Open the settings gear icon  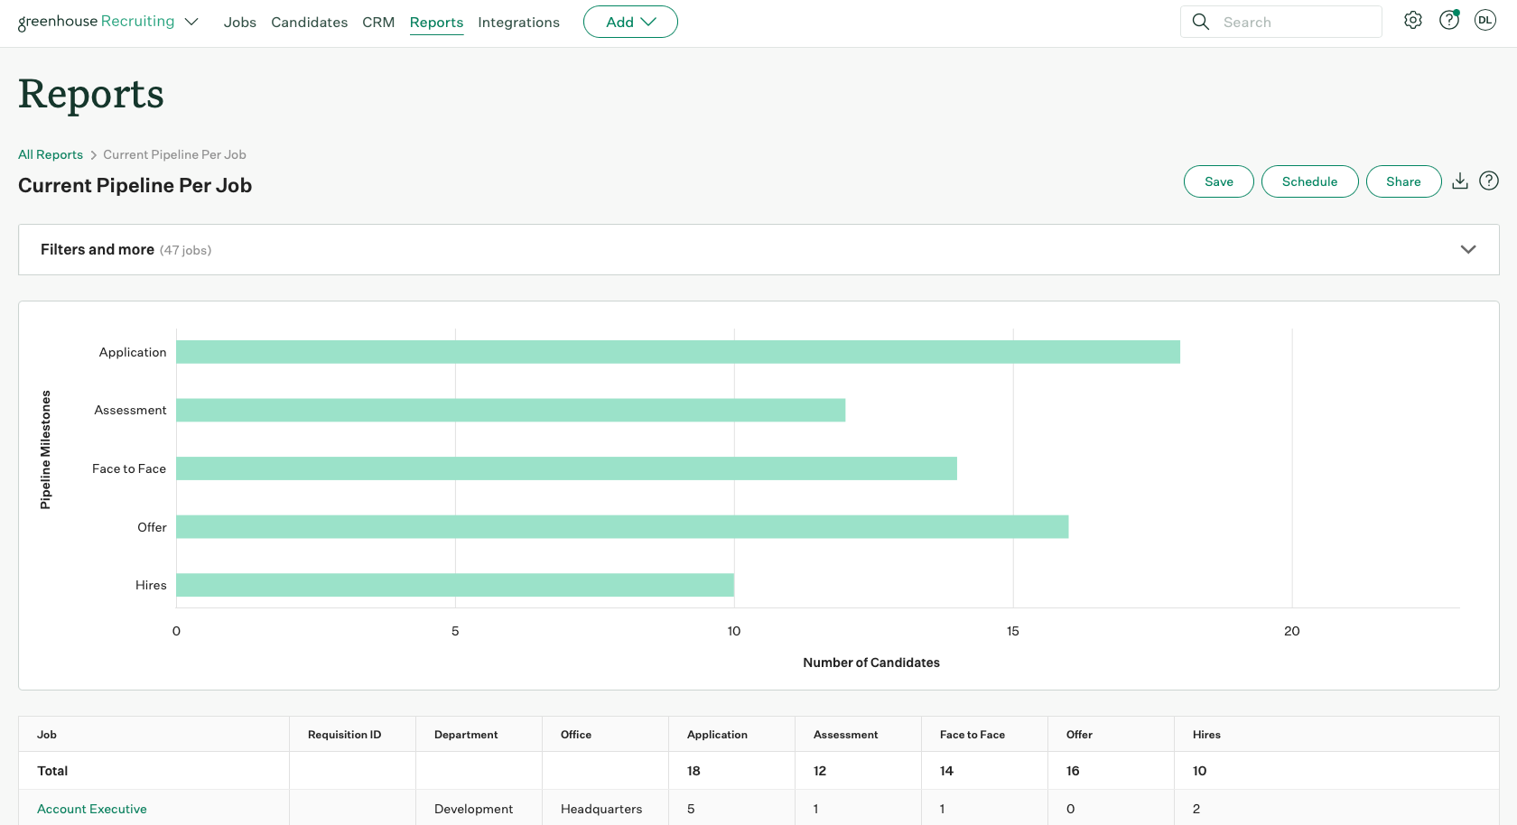point(1413,21)
